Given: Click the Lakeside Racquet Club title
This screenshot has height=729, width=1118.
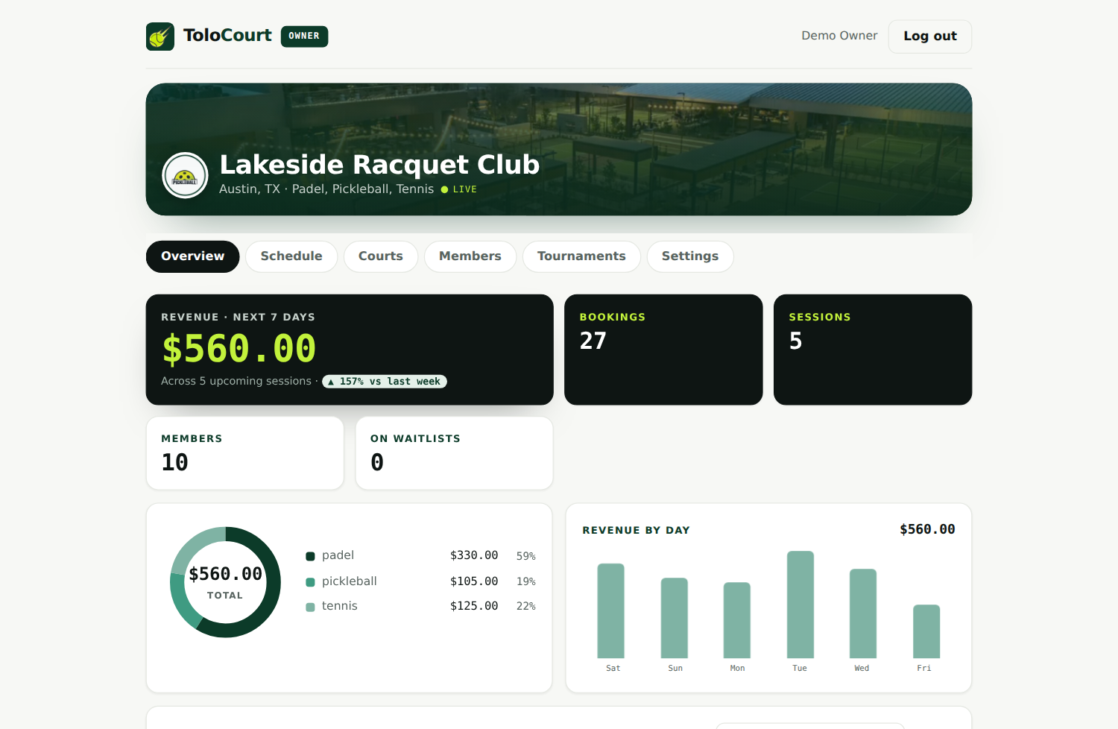Looking at the screenshot, I should (379, 165).
